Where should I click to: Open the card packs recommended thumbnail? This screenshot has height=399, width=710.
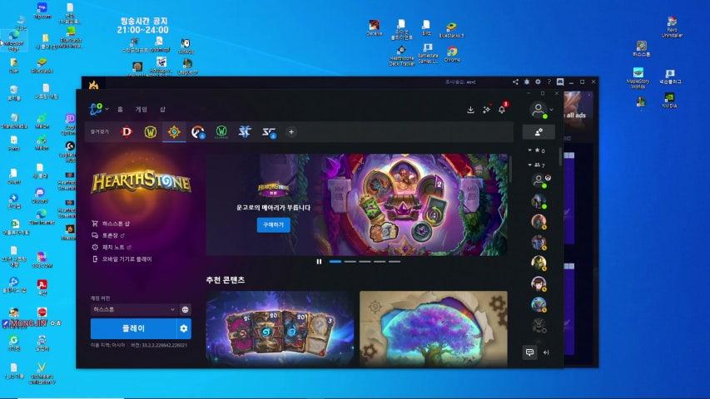click(280, 328)
